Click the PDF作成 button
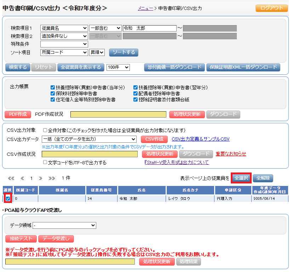The image size is (292, 272). point(18,114)
